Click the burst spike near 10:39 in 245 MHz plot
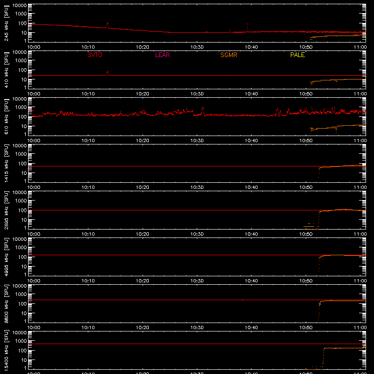This screenshot has width=374, height=374. coord(247,27)
